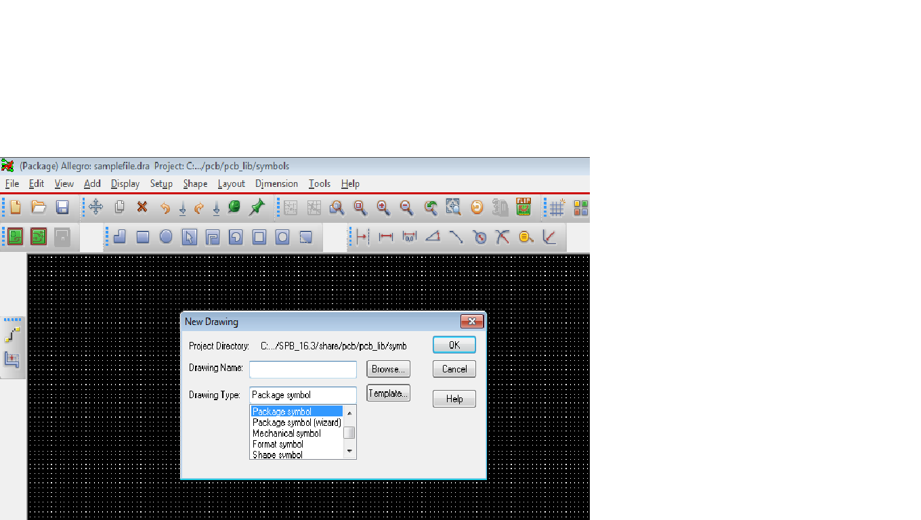Activate the angular dimension tool
Viewport: 921px width, 520px height.
tap(431, 237)
